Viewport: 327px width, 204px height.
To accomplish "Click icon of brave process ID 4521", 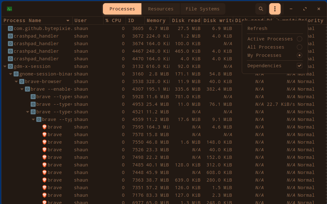I will click(x=33, y=112).
